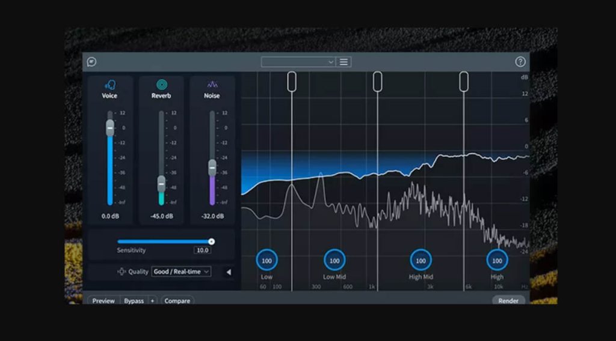Viewport: 616px width, 341px height.
Task: Click the Low Mid band label
Action: pyautogui.click(x=334, y=277)
